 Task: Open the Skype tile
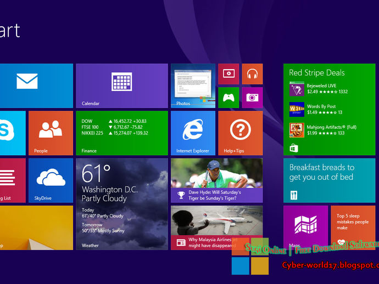(x=13, y=133)
